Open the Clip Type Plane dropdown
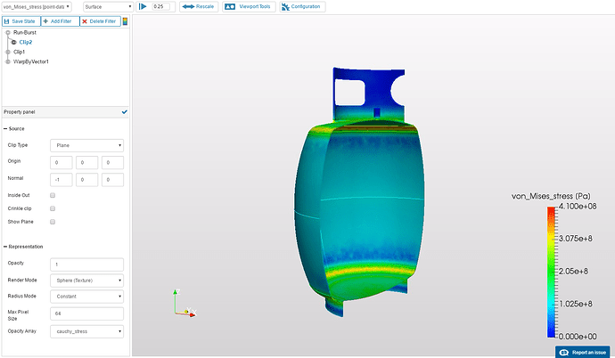Image resolution: width=615 pixels, height=358 pixels. pos(87,145)
